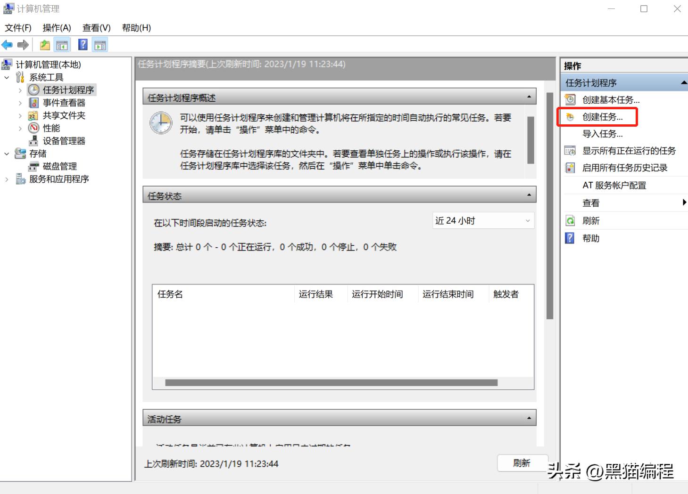Open the 查看(V) menu
The height and width of the screenshot is (494, 688).
click(95, 28)
